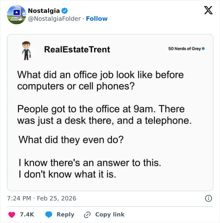Select the Copy link text
220x223 pixels.
(x=110, y=215)
